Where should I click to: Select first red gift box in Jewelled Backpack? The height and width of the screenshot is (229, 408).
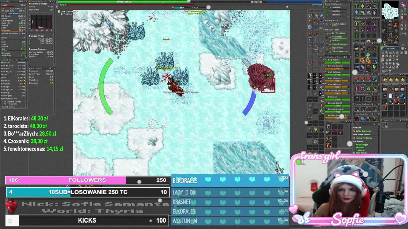coord(363,61)
